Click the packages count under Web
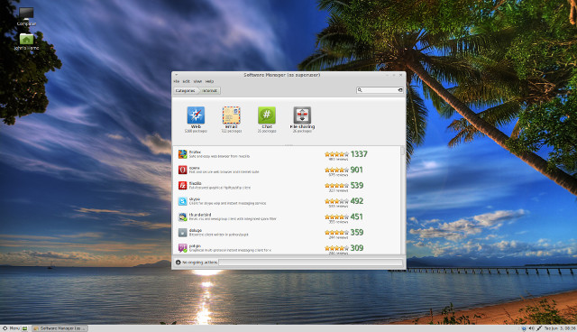The width and height of the screenshot is (577, 332). (196, 131)
